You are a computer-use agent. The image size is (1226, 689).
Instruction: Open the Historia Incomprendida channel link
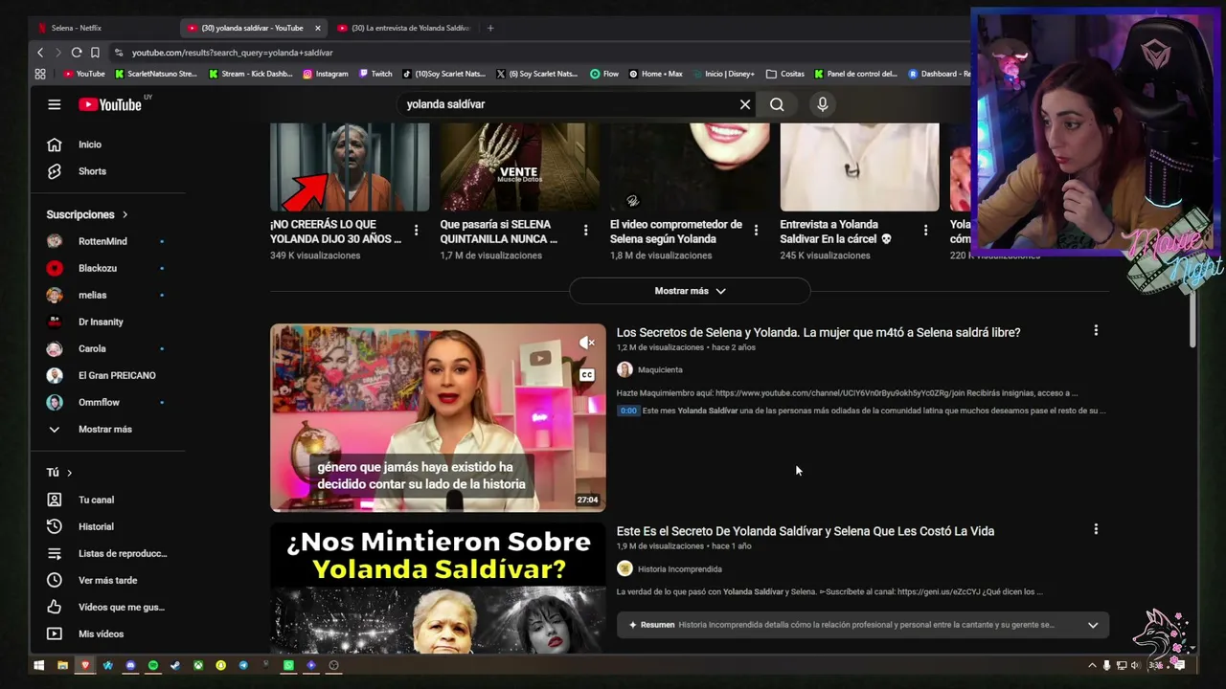coord(679,568)
